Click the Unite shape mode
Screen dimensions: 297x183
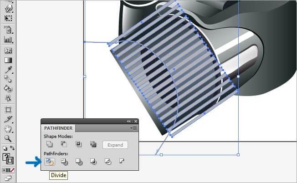49,145
